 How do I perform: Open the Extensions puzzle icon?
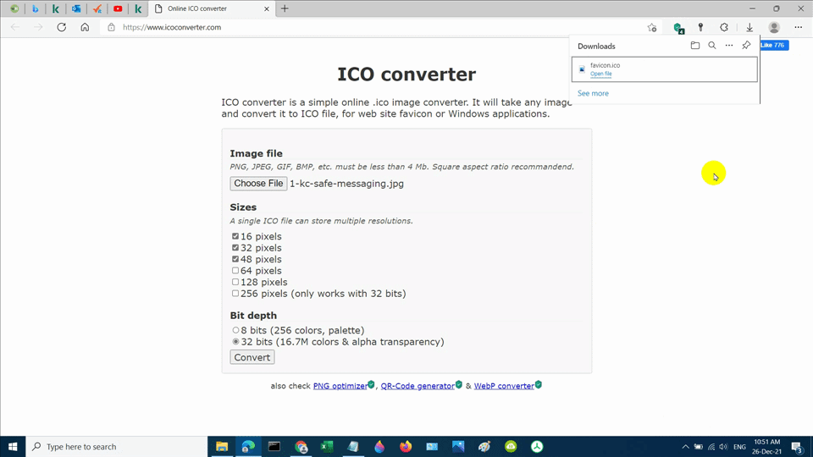click(x=724, y=27)
